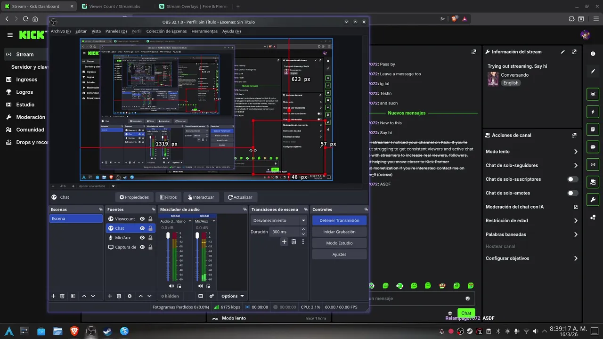Viewport: 603px width, 339px height.
Task: Add a new scene with plus icon
Action: click(53, 296)
